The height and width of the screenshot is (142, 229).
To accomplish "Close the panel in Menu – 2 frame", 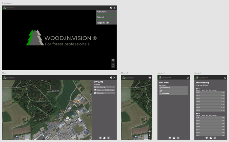I will [188, 78].
